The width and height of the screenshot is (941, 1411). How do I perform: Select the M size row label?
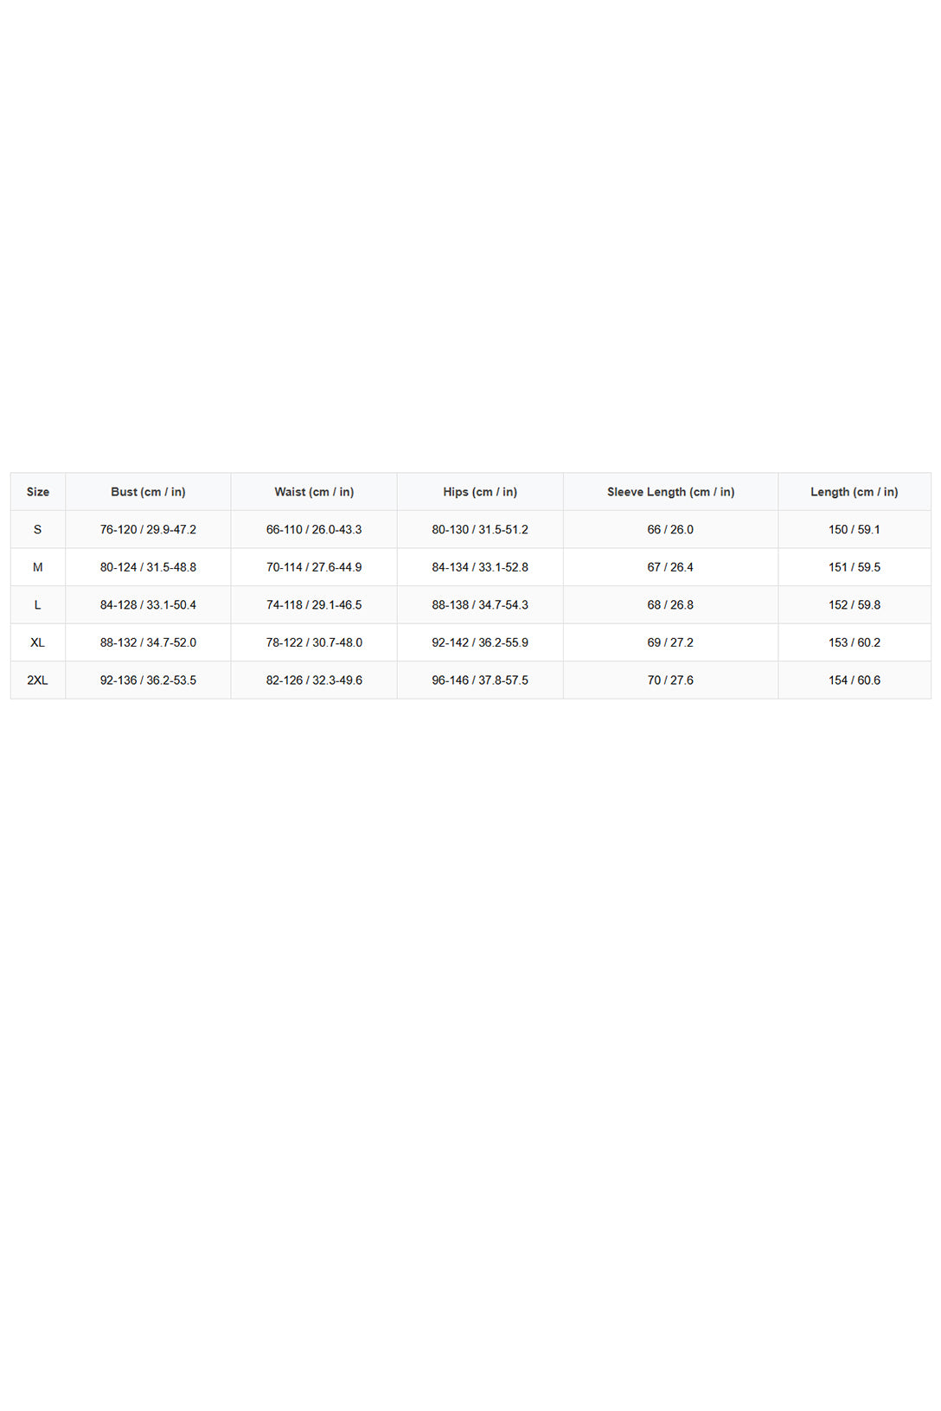[38, 567]
